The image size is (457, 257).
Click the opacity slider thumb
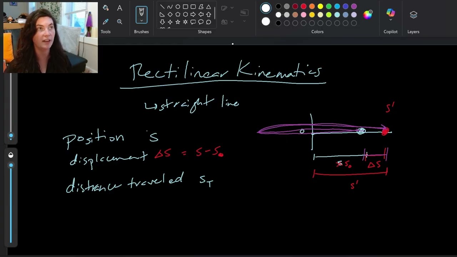[11, 165]
